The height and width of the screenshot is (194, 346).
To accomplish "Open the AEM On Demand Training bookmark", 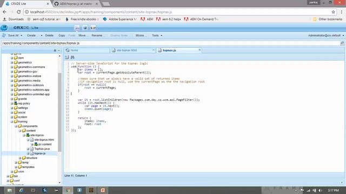I will (201, 19).
